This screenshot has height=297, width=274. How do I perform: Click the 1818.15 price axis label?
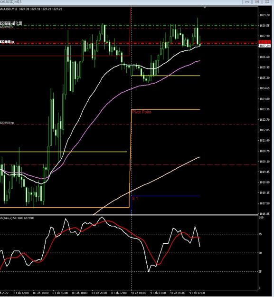[x=265, y=192]
